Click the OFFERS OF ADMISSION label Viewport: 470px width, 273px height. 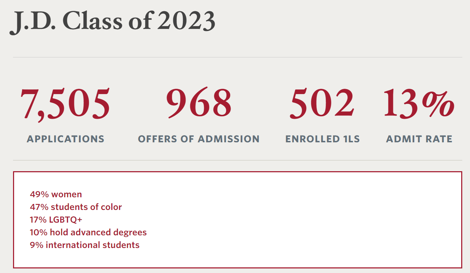pyautogui.click(x=199, y=139)
